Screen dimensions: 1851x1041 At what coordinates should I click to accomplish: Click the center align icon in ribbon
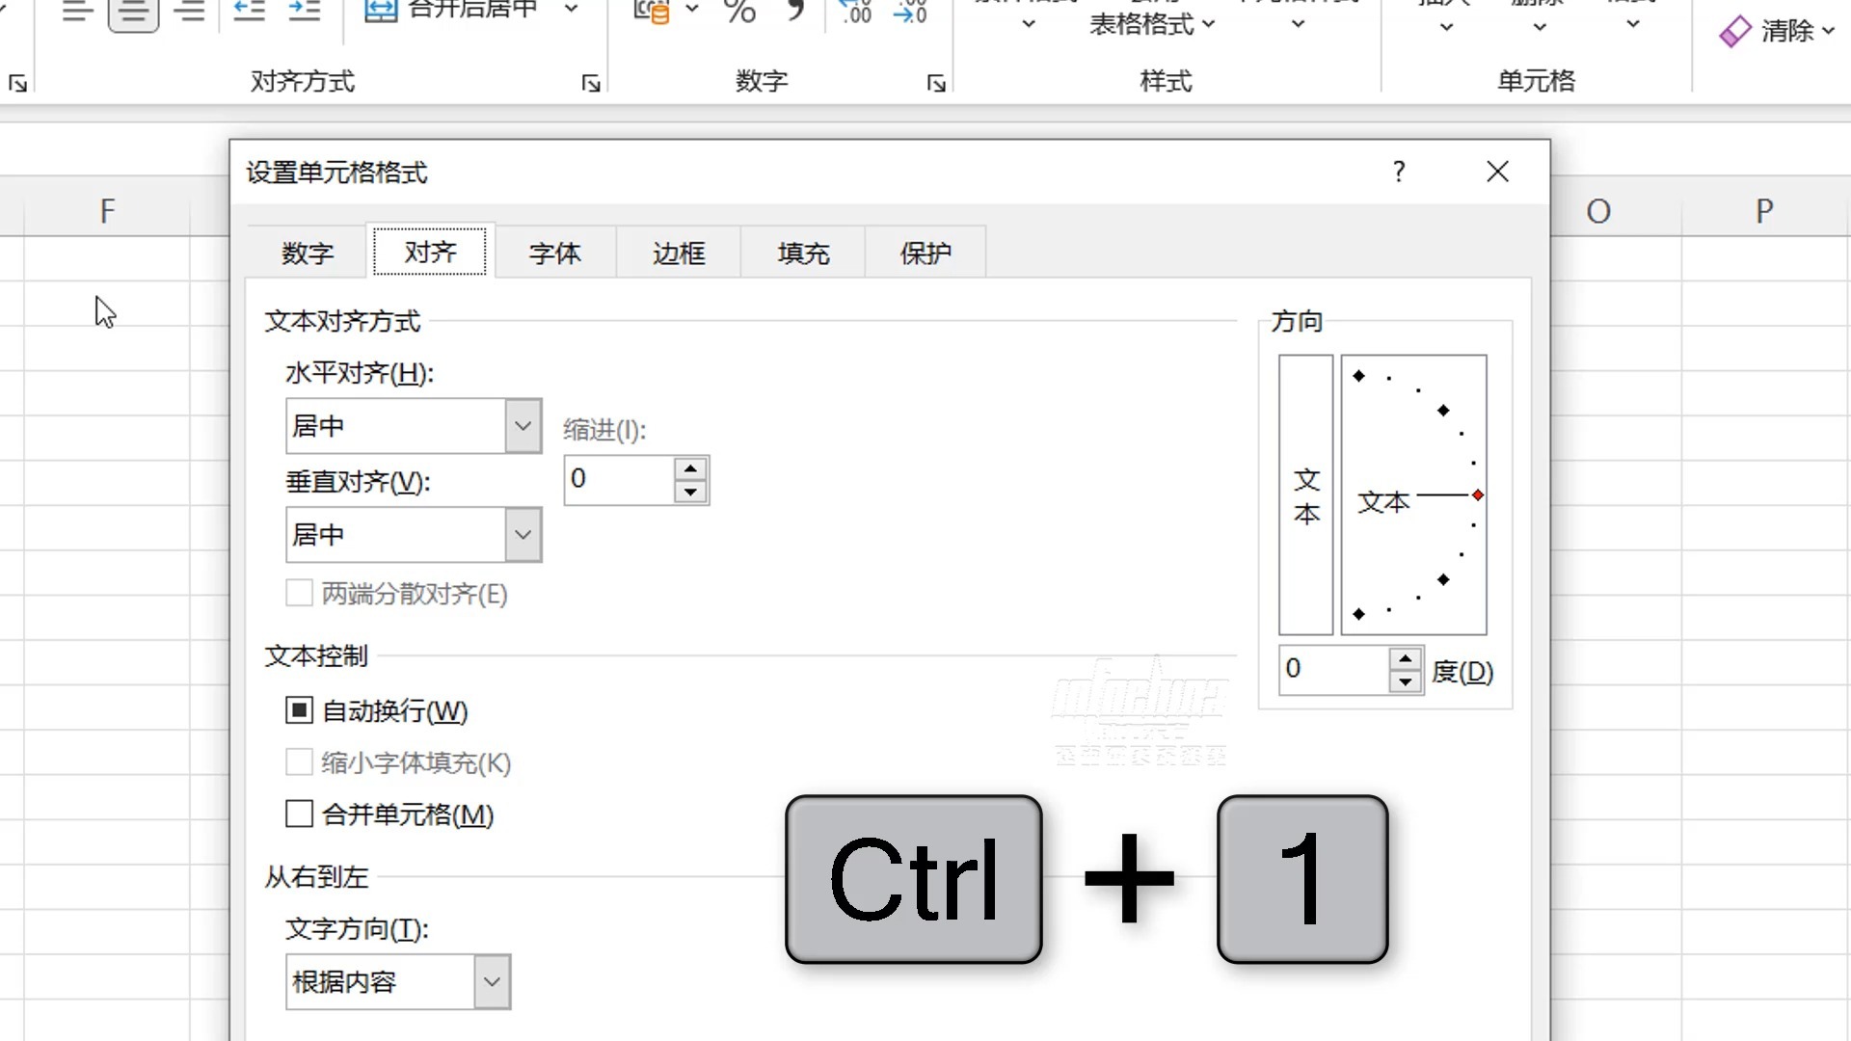tap(133, 12)
